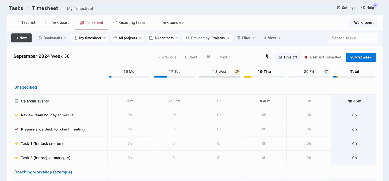389x181 pixels.
Task: Click the 2h 35m Calendar events cell
Action: pyautogui.click(x=175, y=101)
